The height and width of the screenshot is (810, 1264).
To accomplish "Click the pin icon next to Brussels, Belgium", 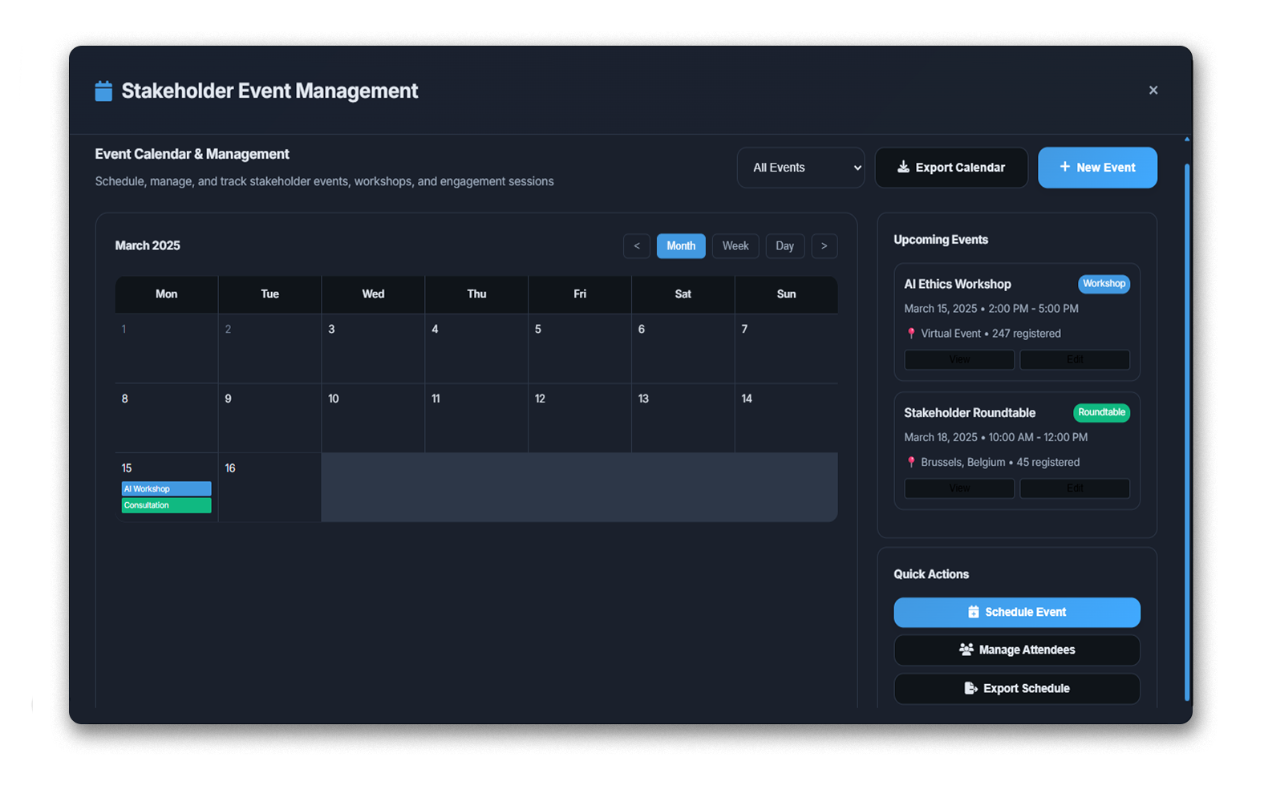I will click(x=911, y=462).
